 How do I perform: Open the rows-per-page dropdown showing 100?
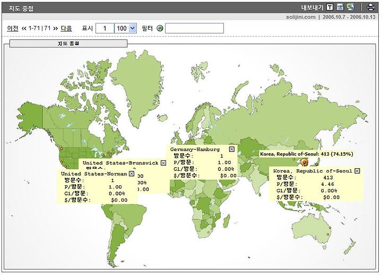pos(125,28)
